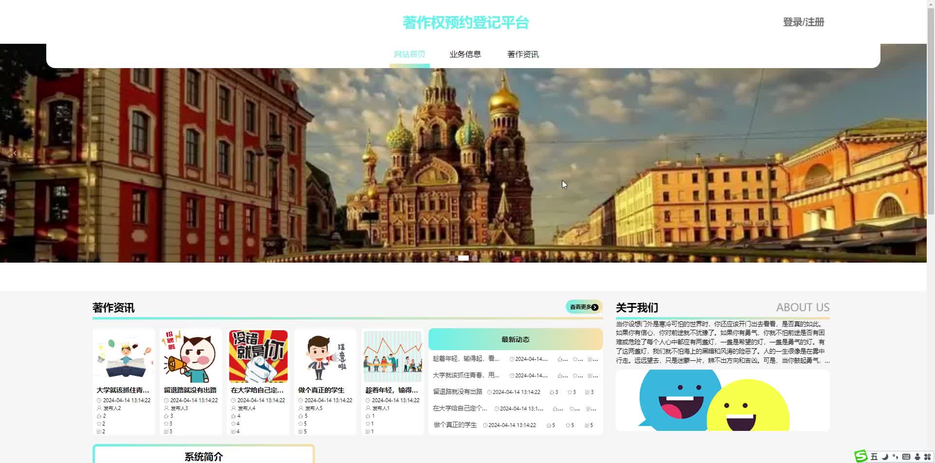Open the 业务信息 nav tab

[x=465, y=54]
